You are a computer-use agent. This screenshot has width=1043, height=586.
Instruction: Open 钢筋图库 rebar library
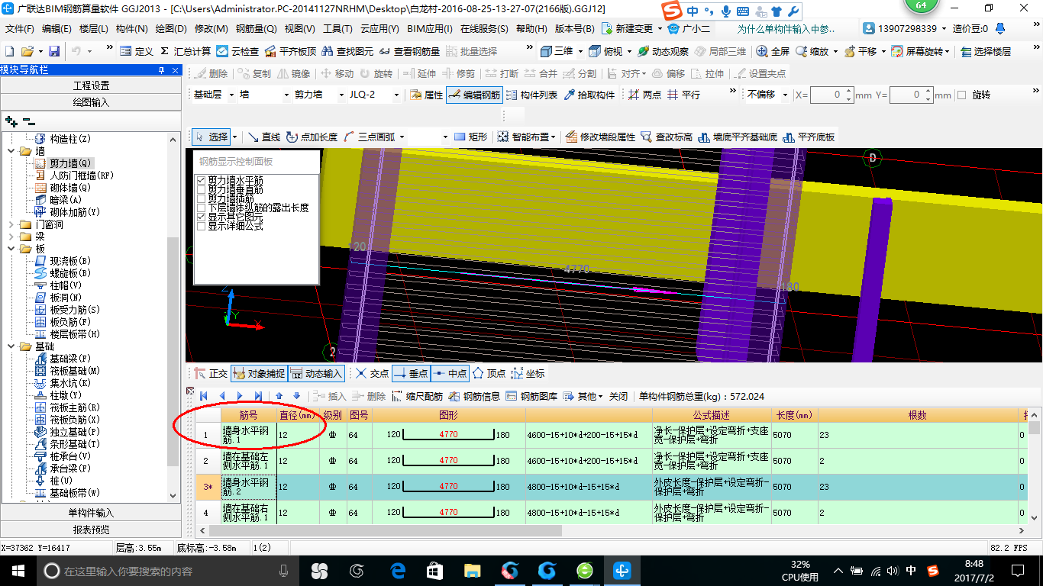pyautogui.click(x=531, y=396)
